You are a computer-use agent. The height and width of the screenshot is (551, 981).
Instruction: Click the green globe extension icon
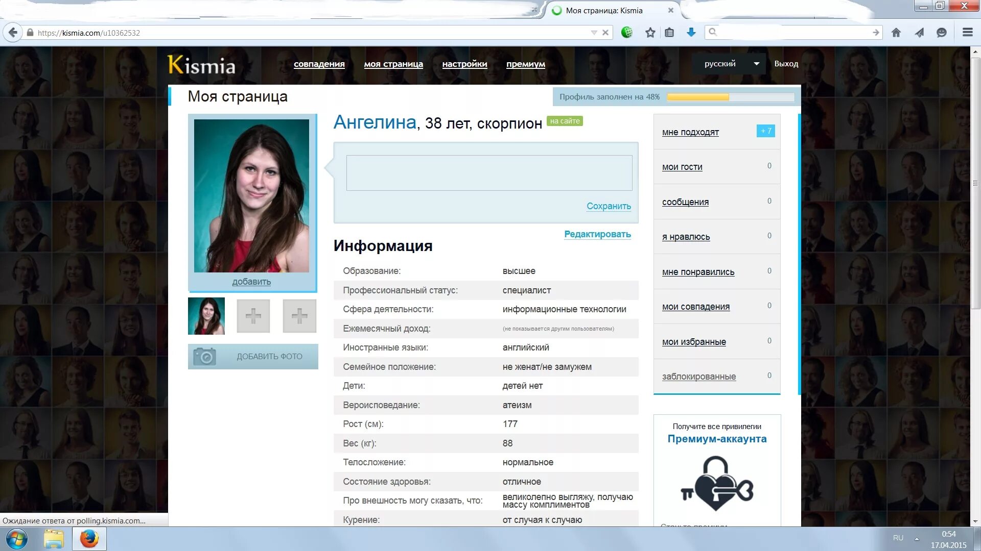point(627,33)
